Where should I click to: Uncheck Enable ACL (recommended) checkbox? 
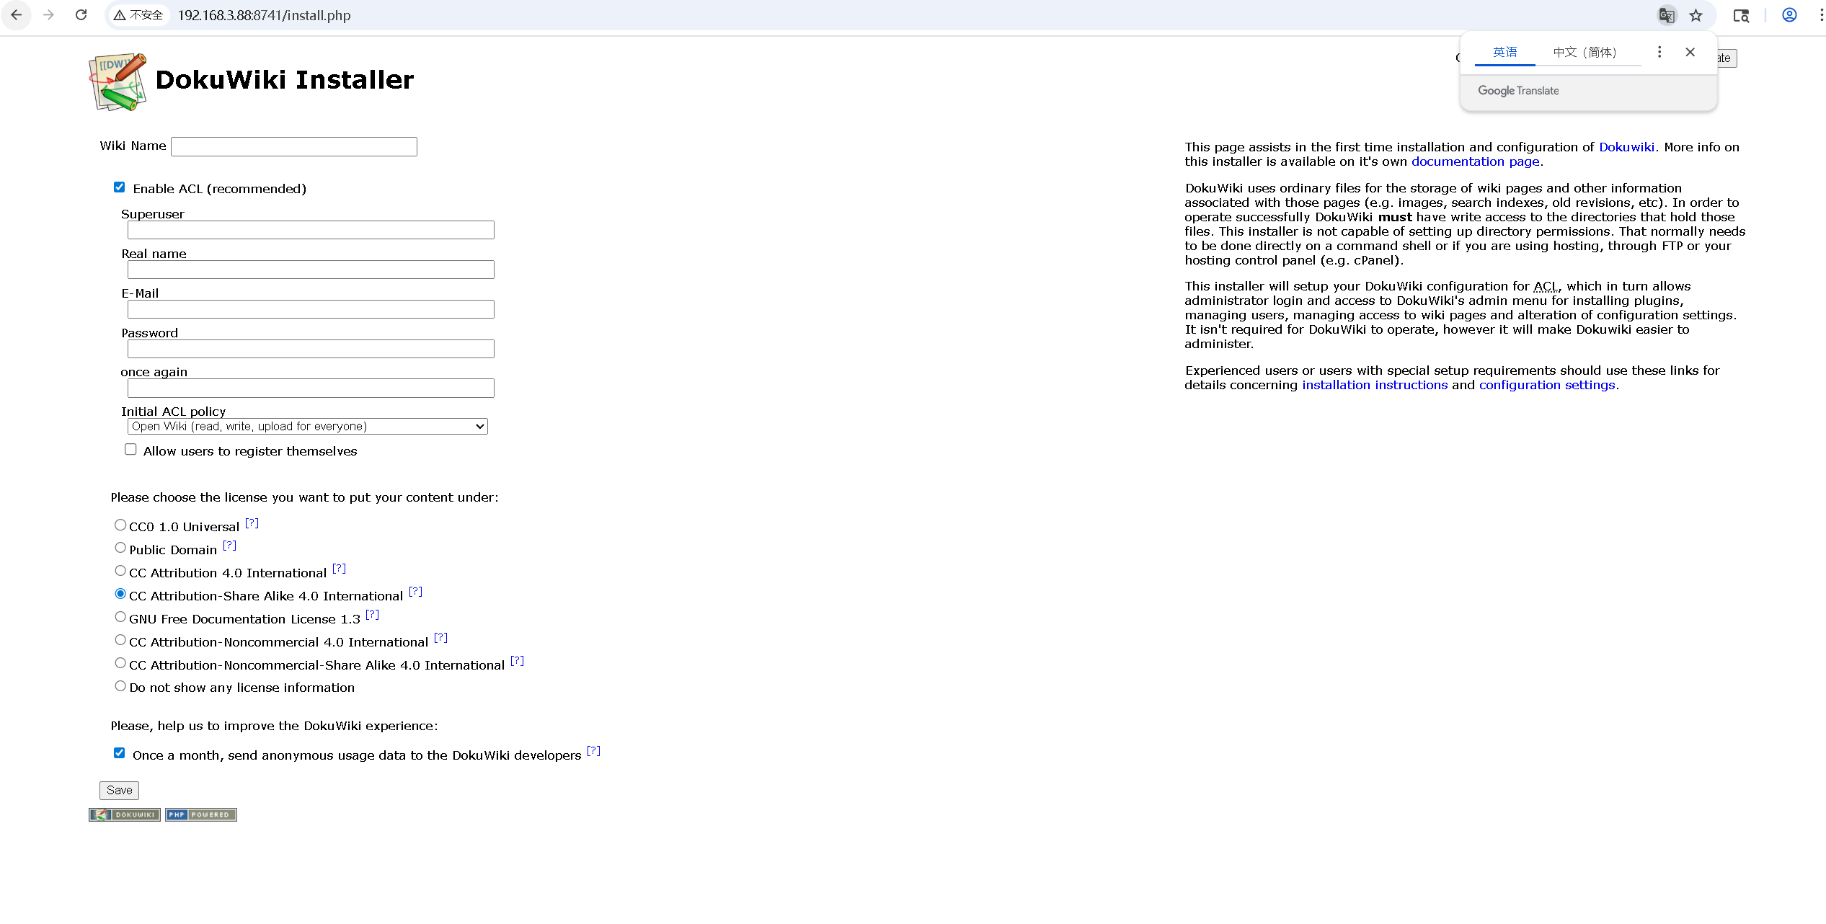[x=120, y=187]
